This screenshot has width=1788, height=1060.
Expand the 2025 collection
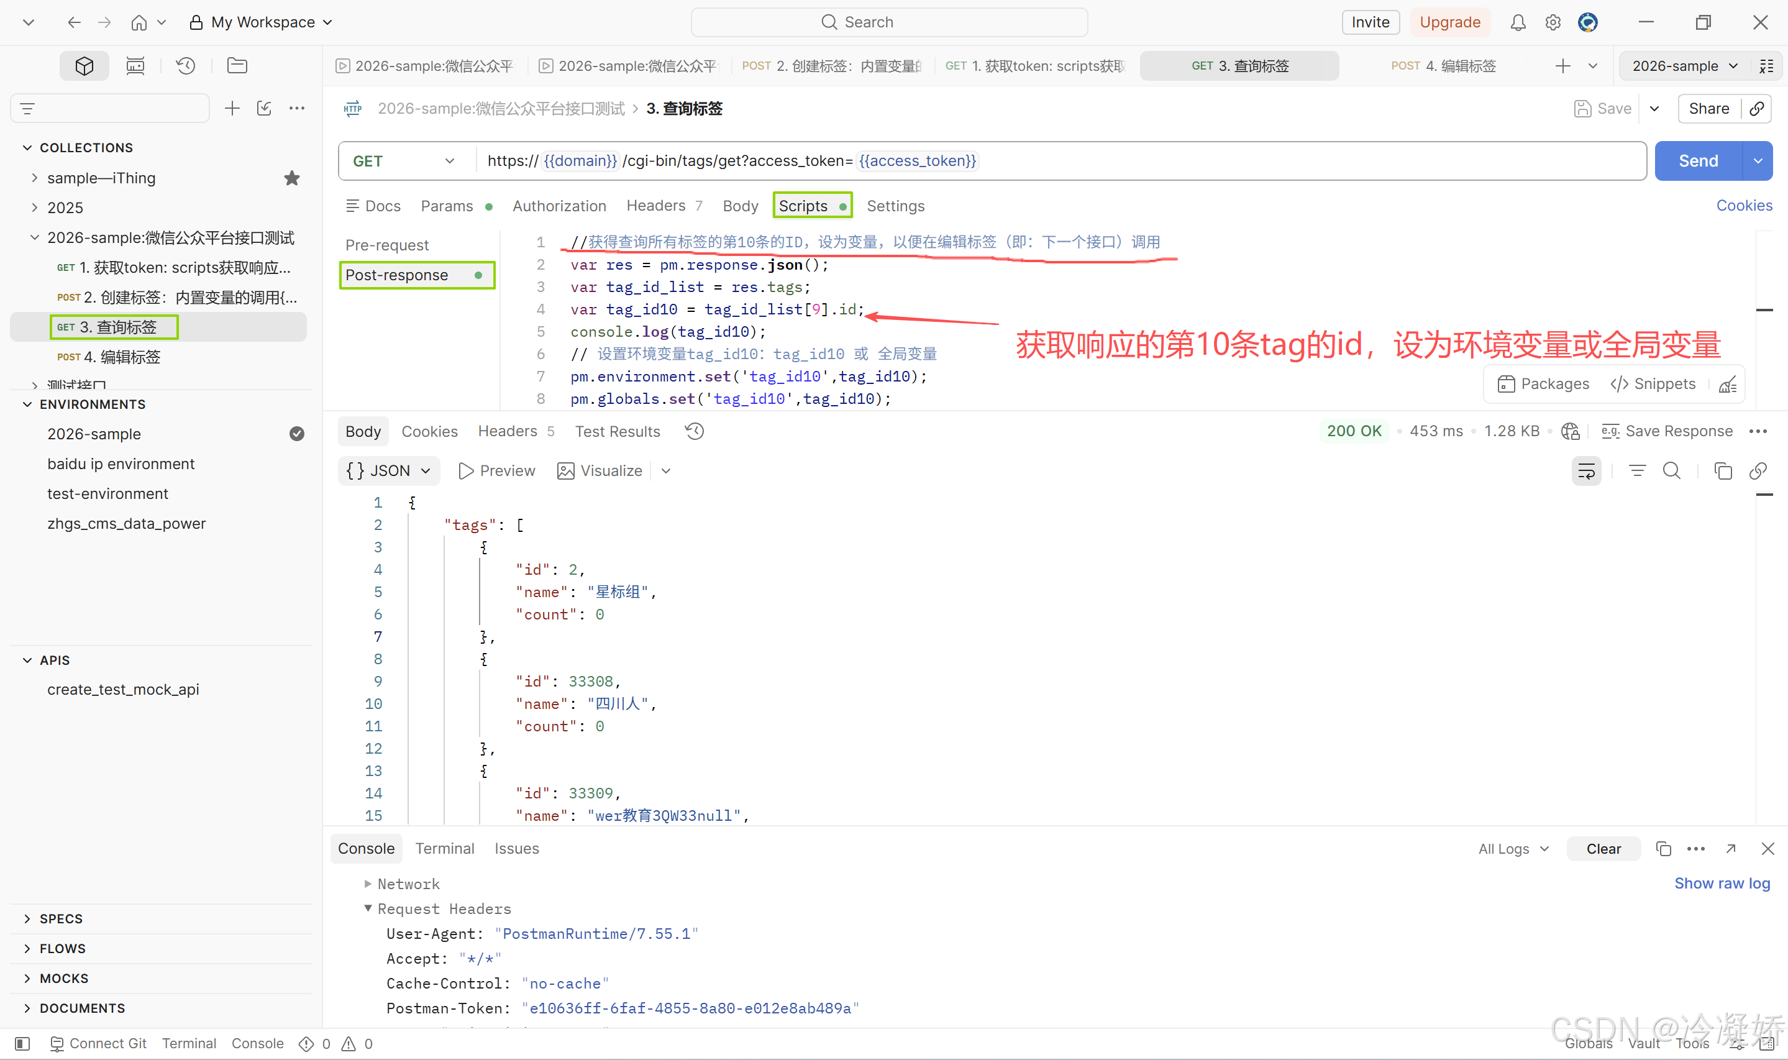(x=34, y=207)
